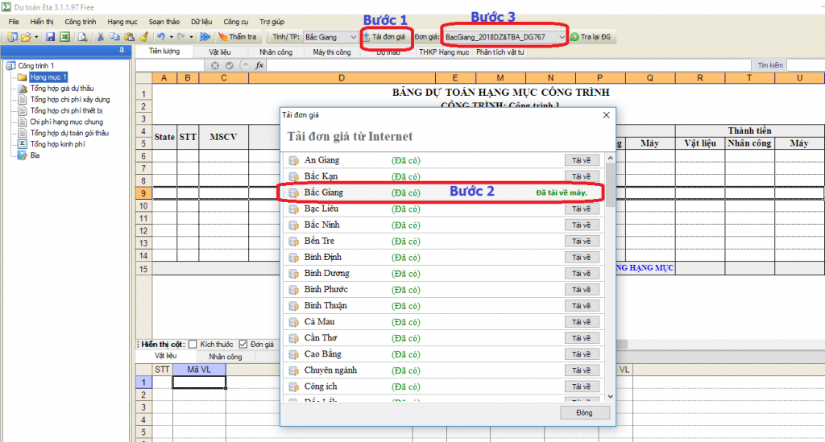
Task: Switch to the Nhân công tab in the top tab row
Action: coord(275,52)
